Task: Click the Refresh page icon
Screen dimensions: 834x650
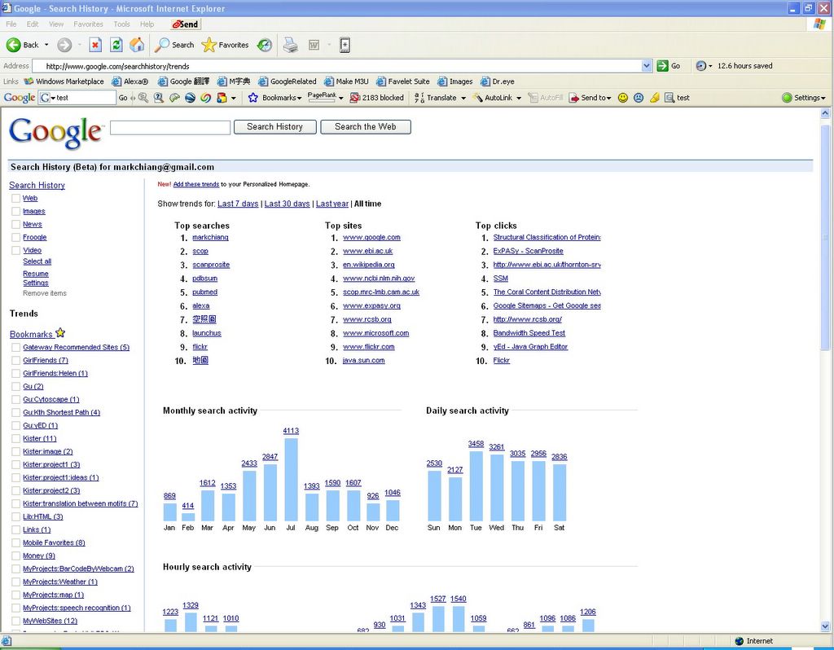Action: [x=116, y=46]
